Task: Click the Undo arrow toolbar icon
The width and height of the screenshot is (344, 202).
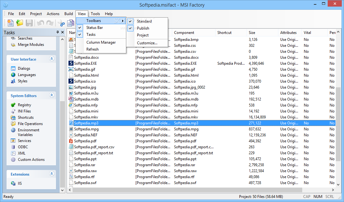Action: tap(40, 23)
